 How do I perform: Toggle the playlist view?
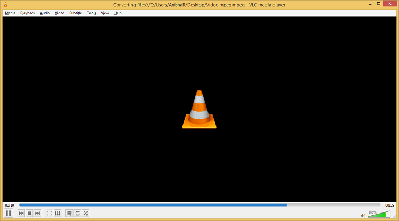coord(69,213)
